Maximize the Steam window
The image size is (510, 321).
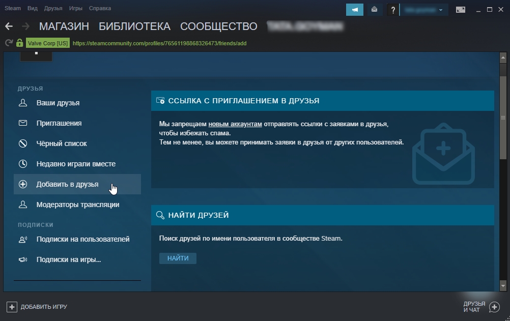490,10
